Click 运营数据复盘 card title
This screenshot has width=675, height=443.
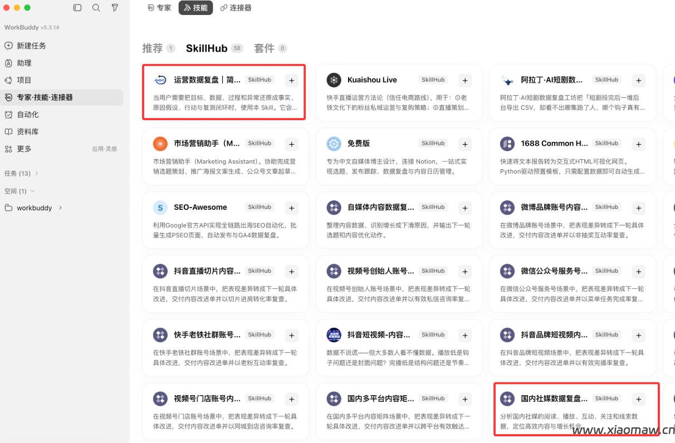207,80
